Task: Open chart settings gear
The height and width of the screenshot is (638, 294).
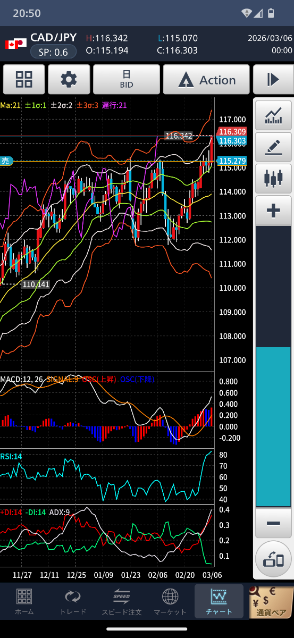Action: click(x=69, y=80)
